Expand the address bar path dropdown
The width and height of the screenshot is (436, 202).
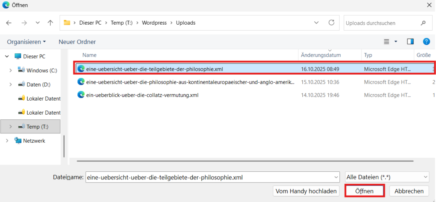(x=316, y=23)
